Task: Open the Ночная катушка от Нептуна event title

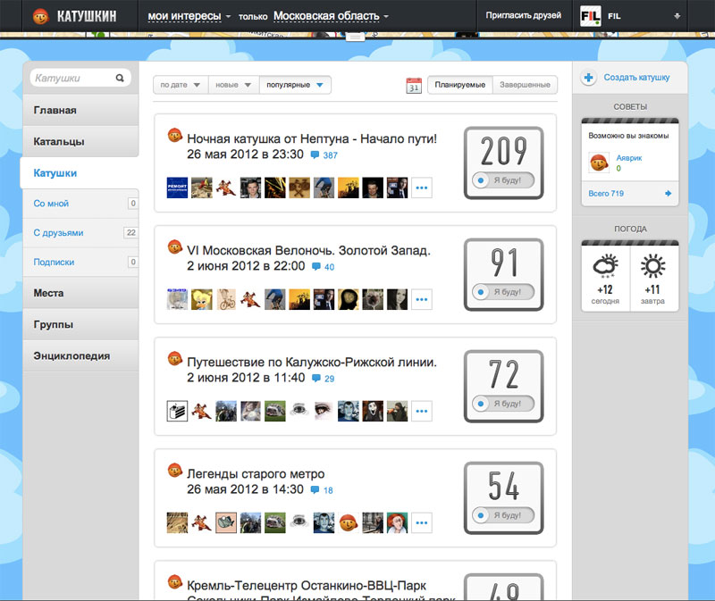Action: click(x=312, y=138)
